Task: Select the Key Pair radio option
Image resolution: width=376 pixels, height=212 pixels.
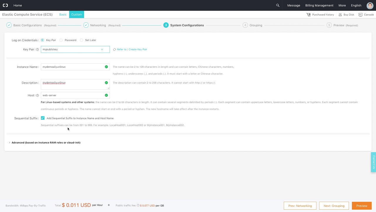Action: tap(43, 40)
